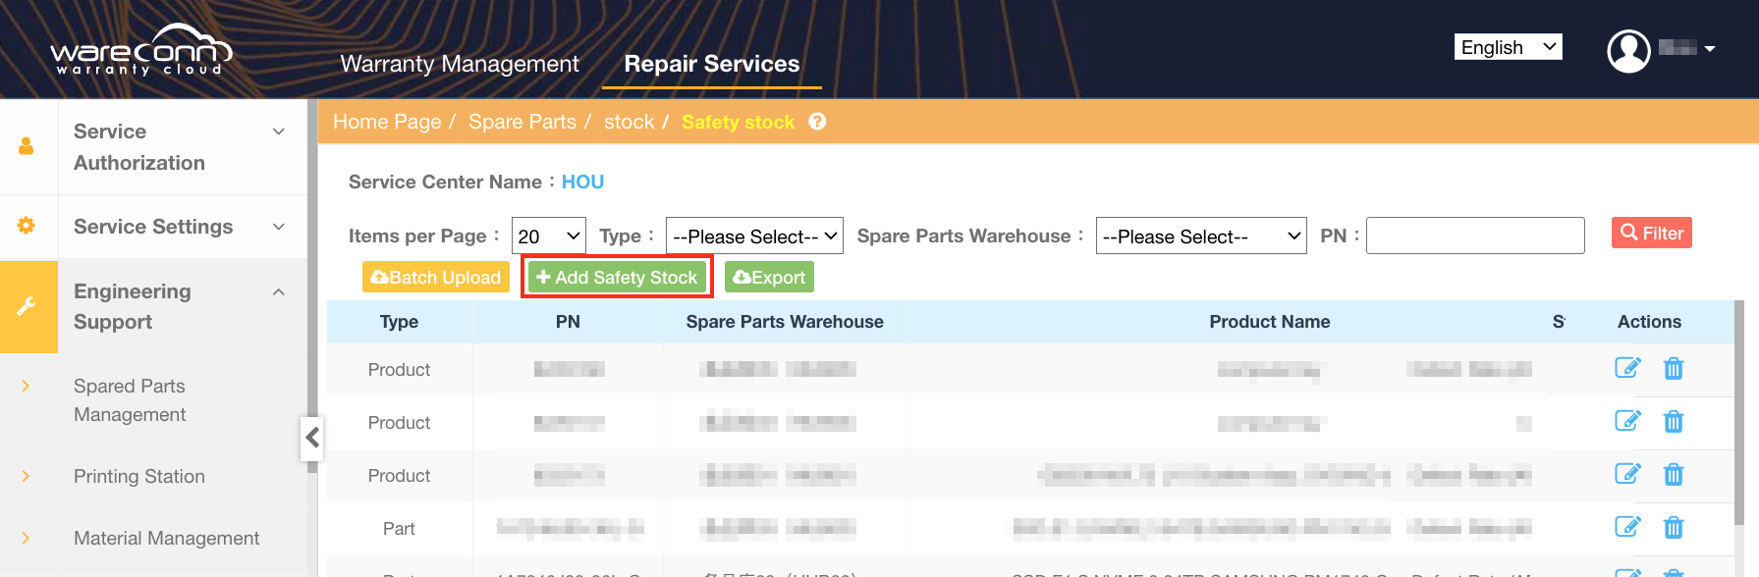Open the Items per Page dropdown
Viewport: 1759px width, 577px height.
(548, 236)
